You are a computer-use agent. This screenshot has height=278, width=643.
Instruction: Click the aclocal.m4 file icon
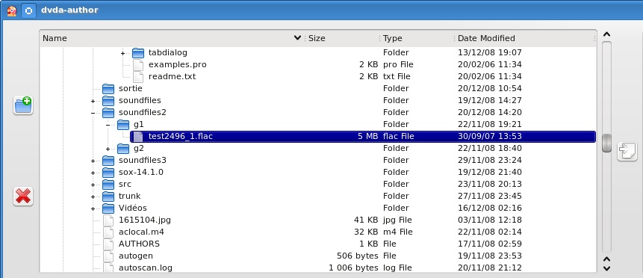click(x=108, y=232)
